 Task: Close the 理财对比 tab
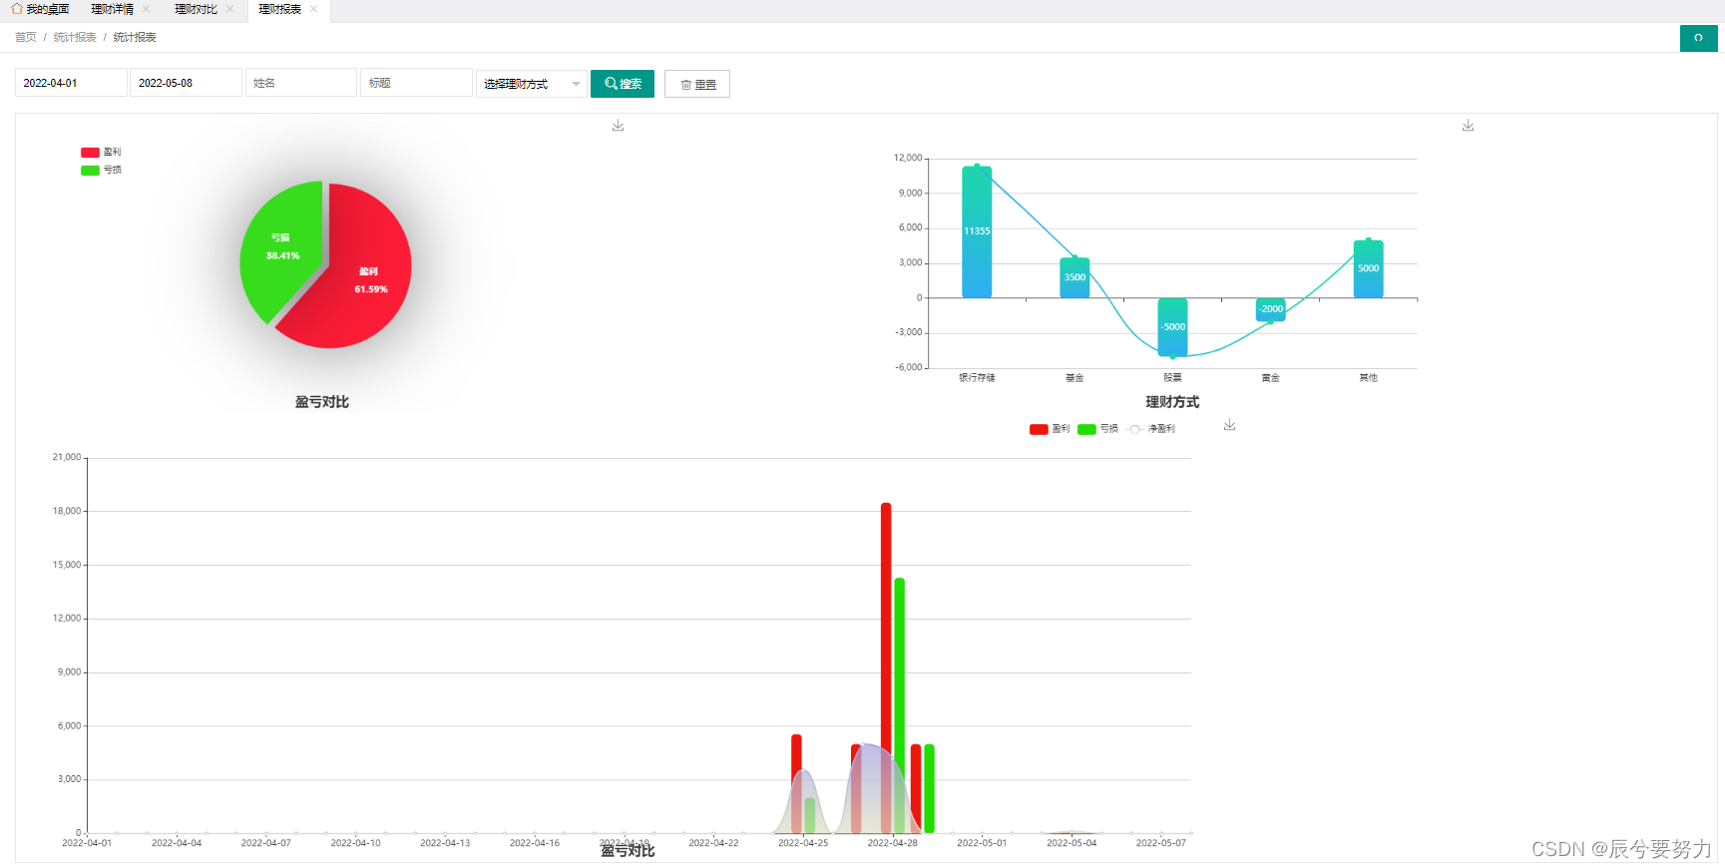pyautogui.click(x=229, y=9)
